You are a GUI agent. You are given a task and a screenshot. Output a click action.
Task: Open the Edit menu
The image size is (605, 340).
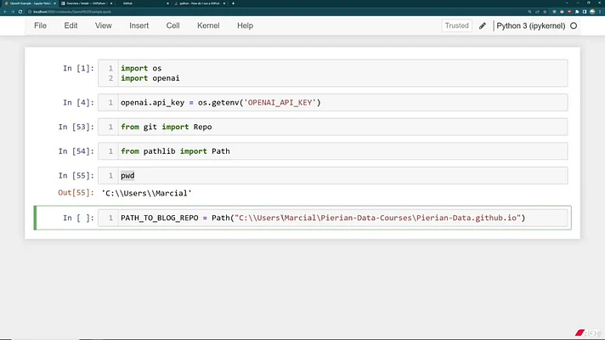click(71, 25)
